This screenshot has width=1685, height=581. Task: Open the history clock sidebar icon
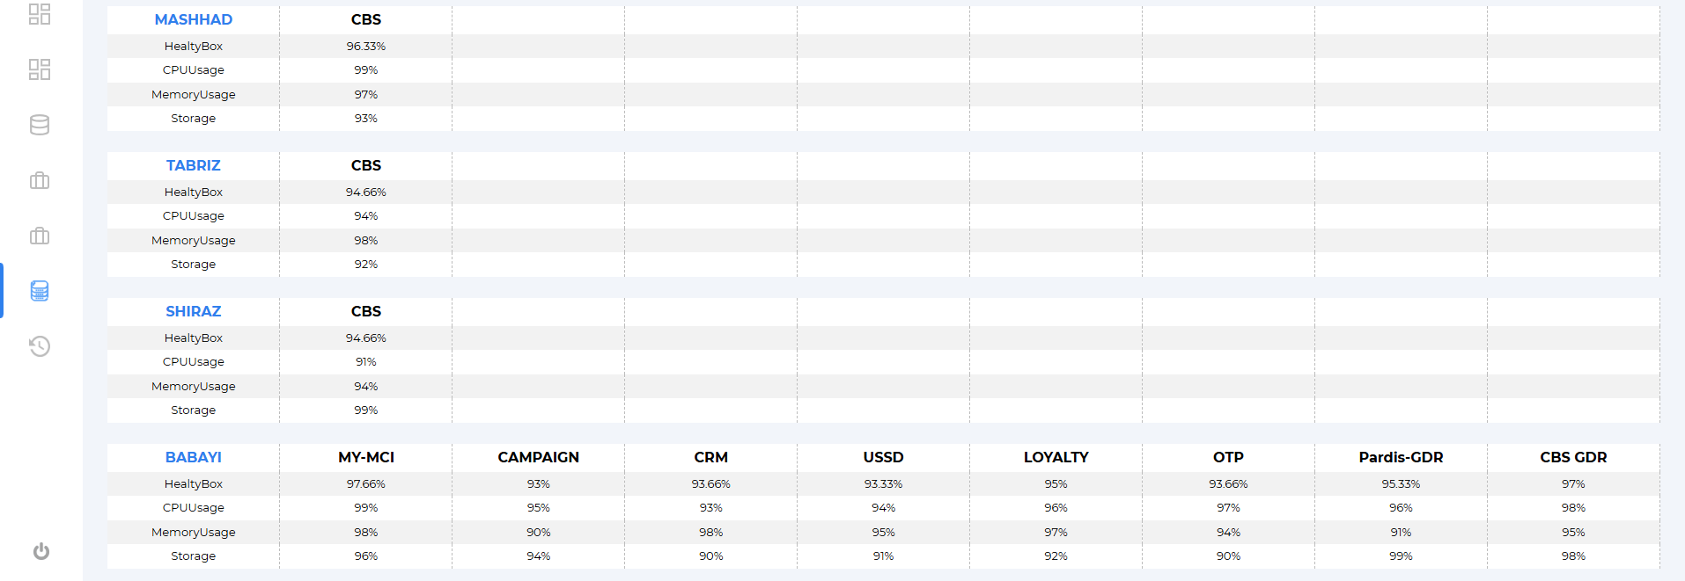click(x=40, y=346)
